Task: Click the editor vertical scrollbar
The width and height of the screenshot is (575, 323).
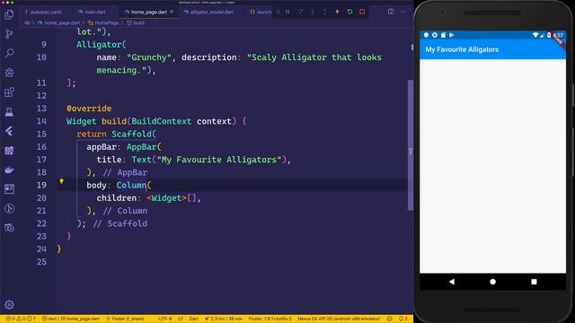Action: click(411, 145)
